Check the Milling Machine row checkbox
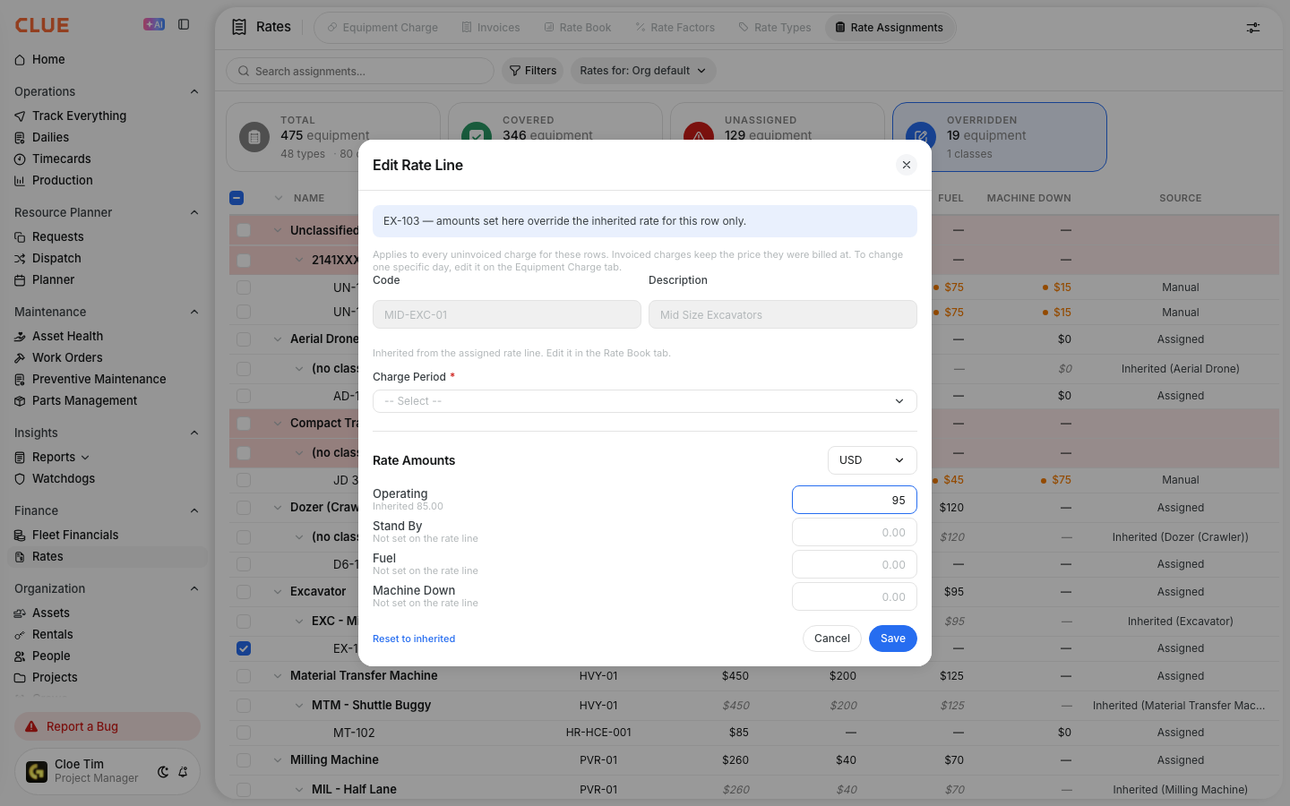Screen dimensions: 1290x806 click(x=244, y=760)
